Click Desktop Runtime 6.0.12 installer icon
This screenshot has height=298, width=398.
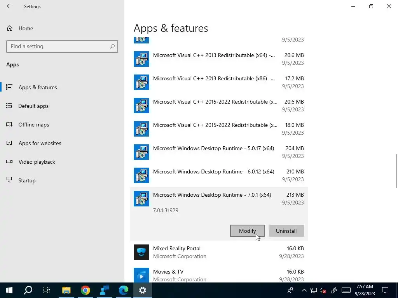(x=141, y=175)
